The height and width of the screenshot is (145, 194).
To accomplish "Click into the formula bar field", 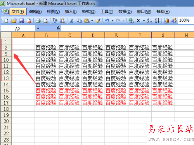I will [x=128, y=28].
